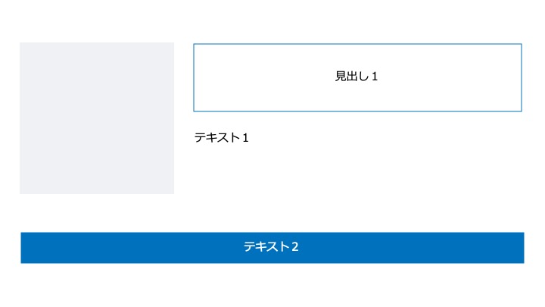This screenshot has height=307, width=545.
Task: Click the blue テキスト2 button
Action: click(x=272, y=247)
